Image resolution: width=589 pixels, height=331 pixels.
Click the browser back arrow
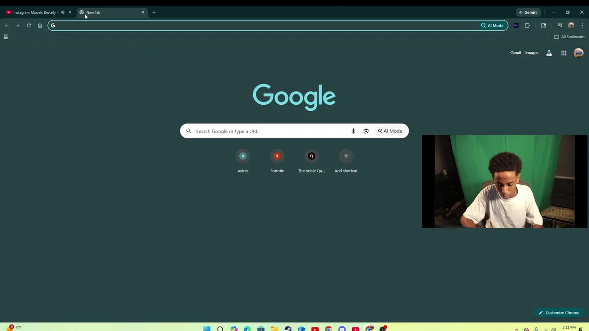pos(6,25)
